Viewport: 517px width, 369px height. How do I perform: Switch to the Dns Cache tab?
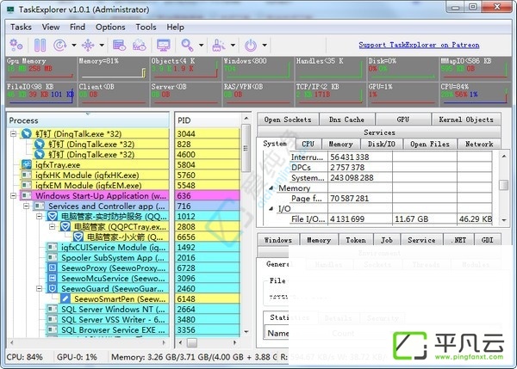coord(347,120)
